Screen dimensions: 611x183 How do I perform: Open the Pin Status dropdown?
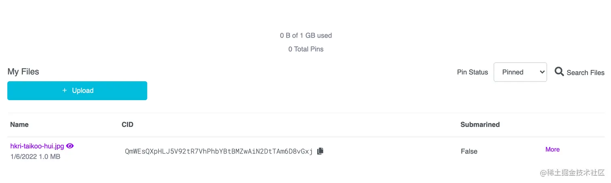(520, 72)
